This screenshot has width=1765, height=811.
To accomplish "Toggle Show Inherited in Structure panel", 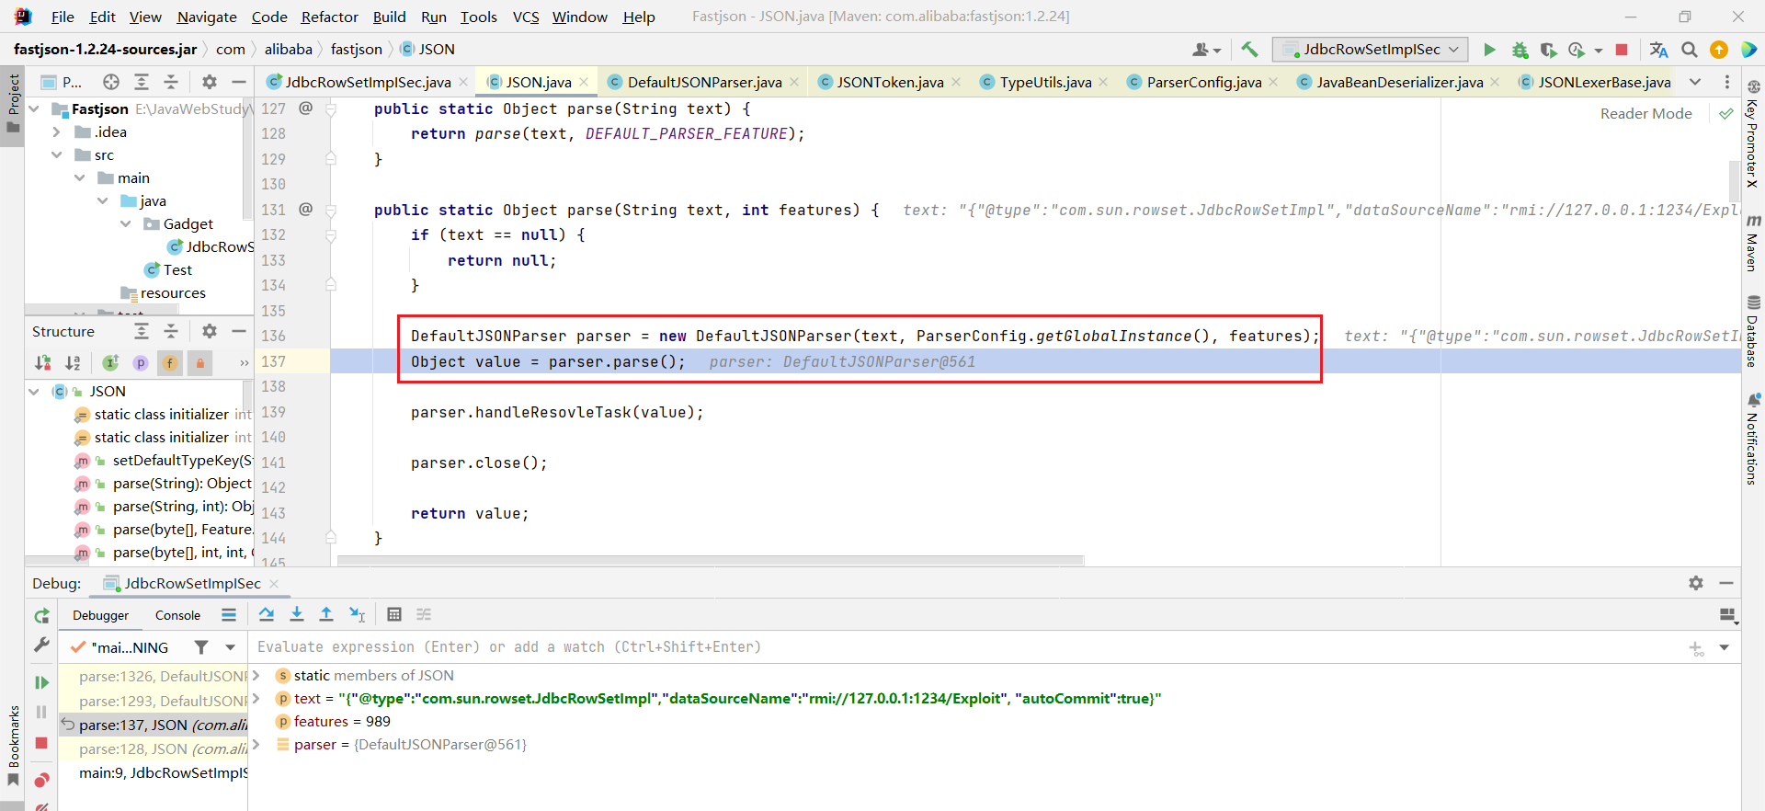I will 110,363.
